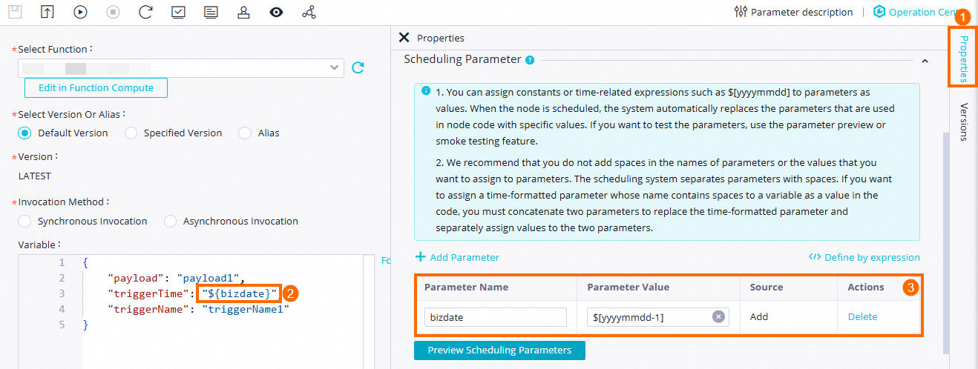This screenshot has height=369, width=978.
Task: Click the Run (play) toolbar icon
Action: (80, 12)
